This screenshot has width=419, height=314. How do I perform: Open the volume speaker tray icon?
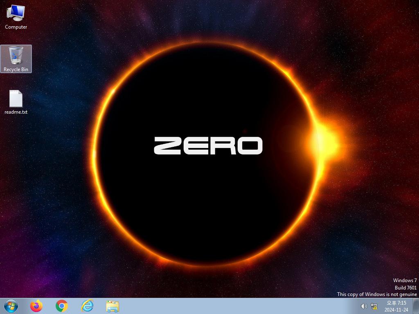point(364,306)
